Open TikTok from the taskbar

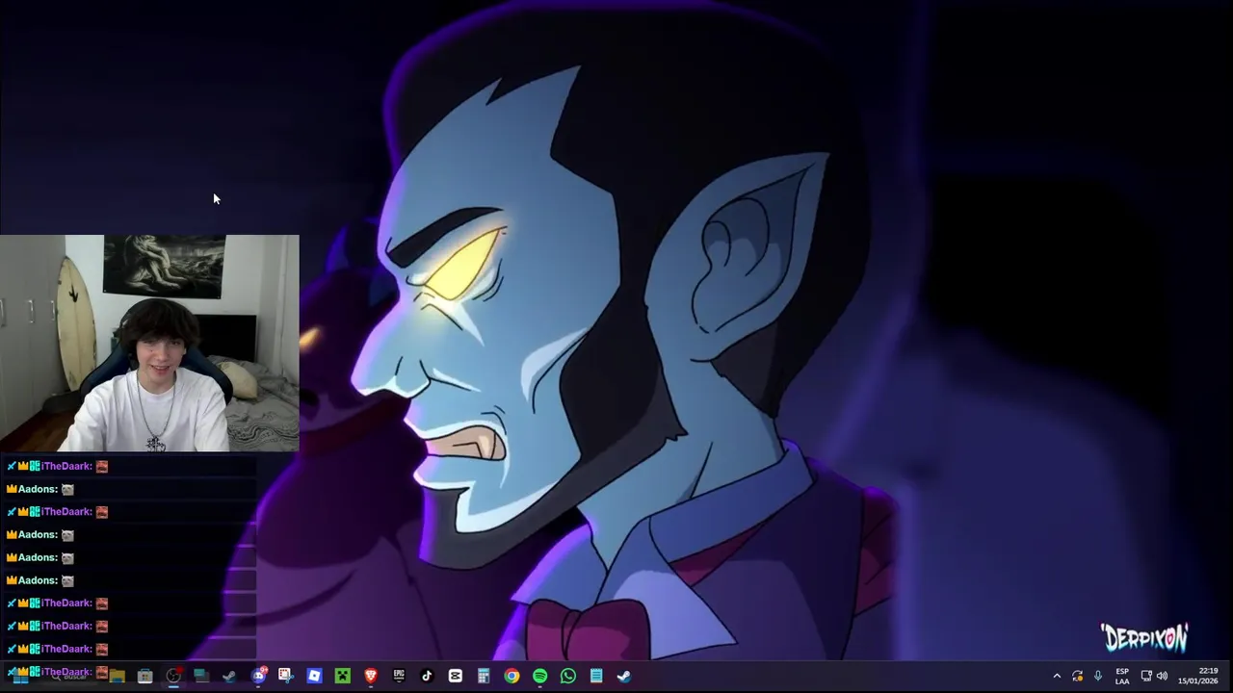click(x=427, y=676)
